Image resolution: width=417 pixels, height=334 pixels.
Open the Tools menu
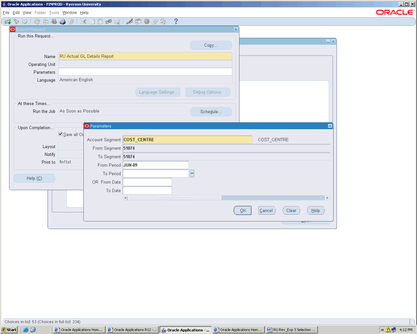[54, 13]
